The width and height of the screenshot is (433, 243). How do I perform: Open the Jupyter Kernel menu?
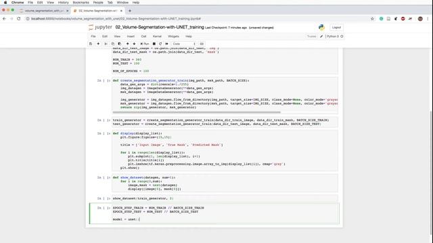pos(157,36)
